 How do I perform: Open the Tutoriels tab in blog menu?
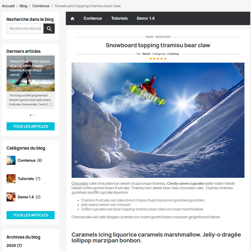(119, 18)
